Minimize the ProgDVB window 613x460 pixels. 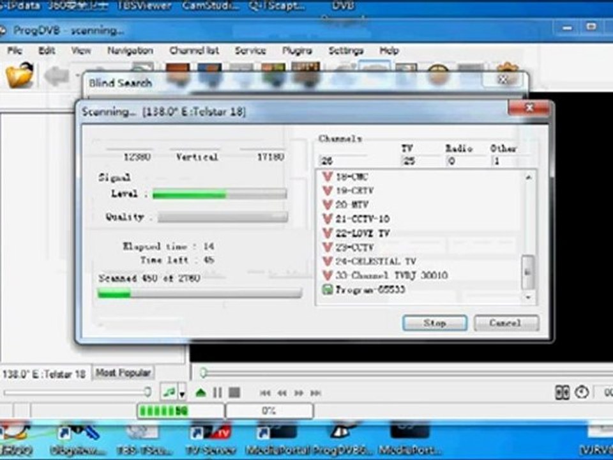(568, 27)
